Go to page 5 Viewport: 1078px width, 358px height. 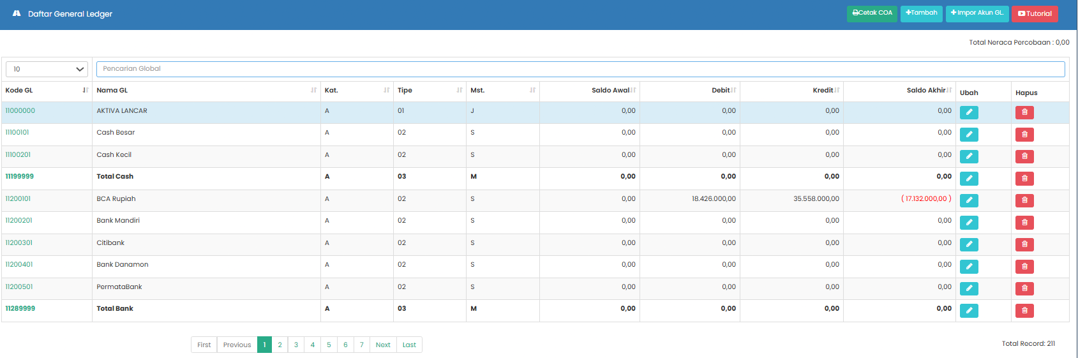click(x=329, y=345)
